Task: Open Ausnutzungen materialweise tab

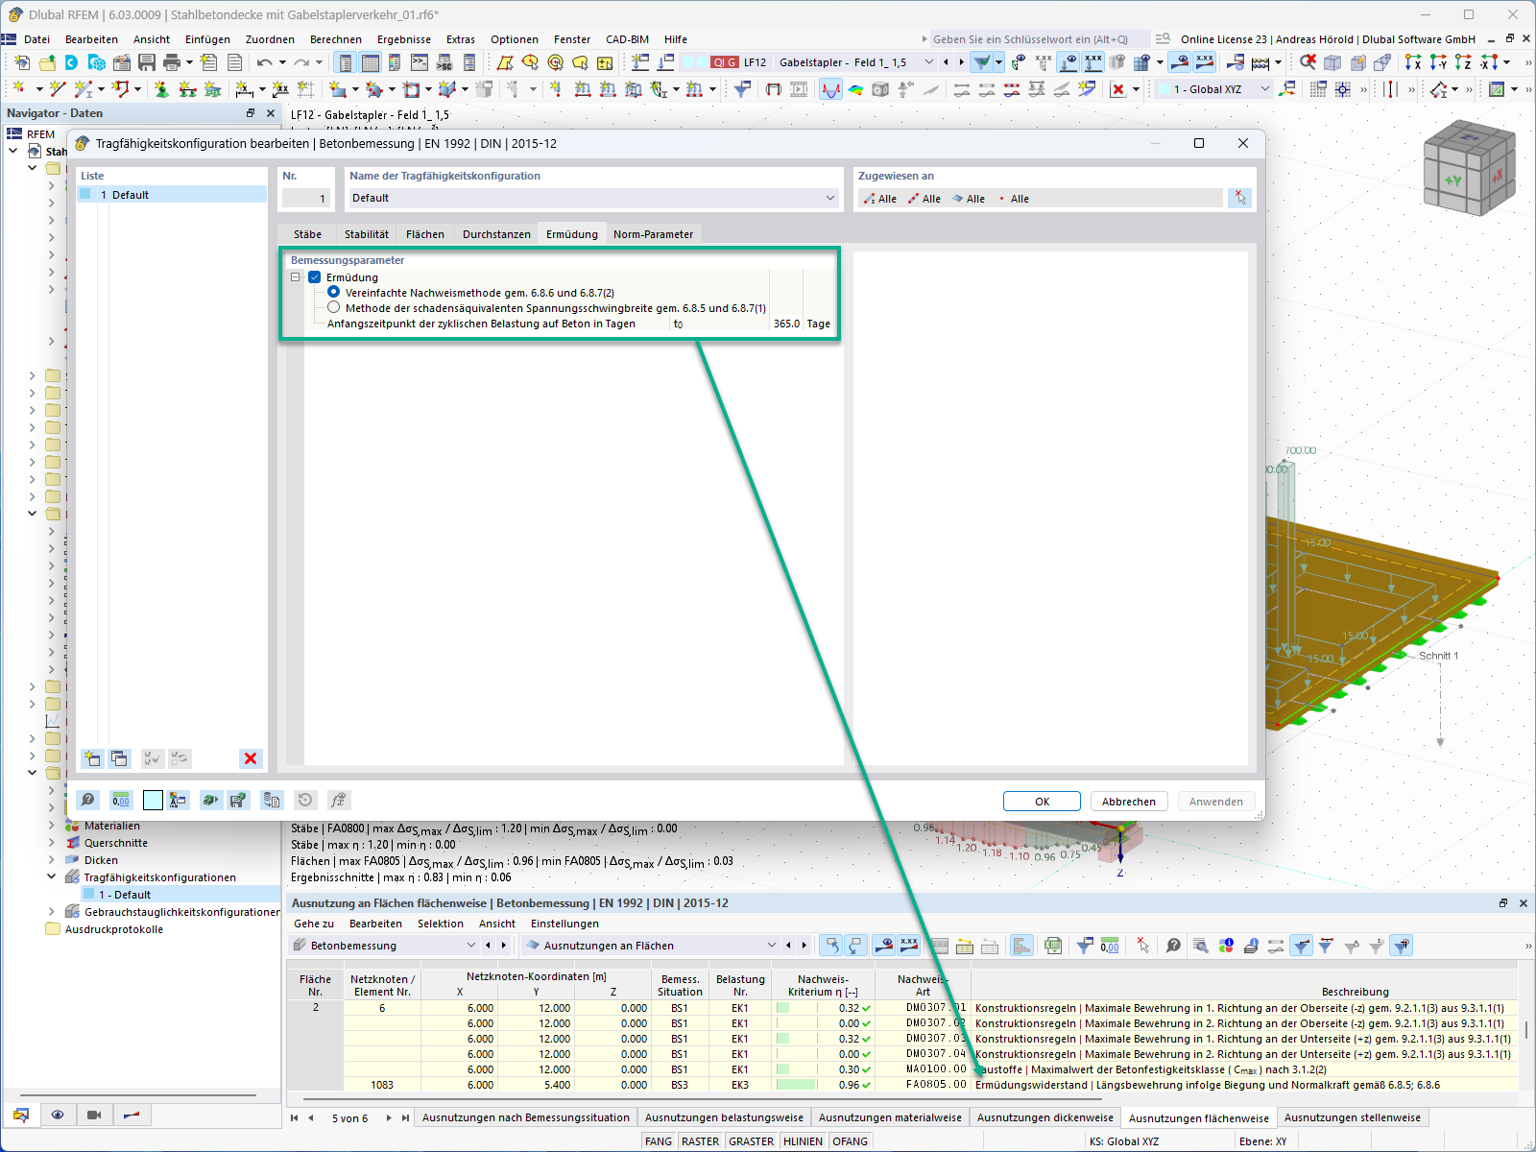Action: (x=890, y=1117)
